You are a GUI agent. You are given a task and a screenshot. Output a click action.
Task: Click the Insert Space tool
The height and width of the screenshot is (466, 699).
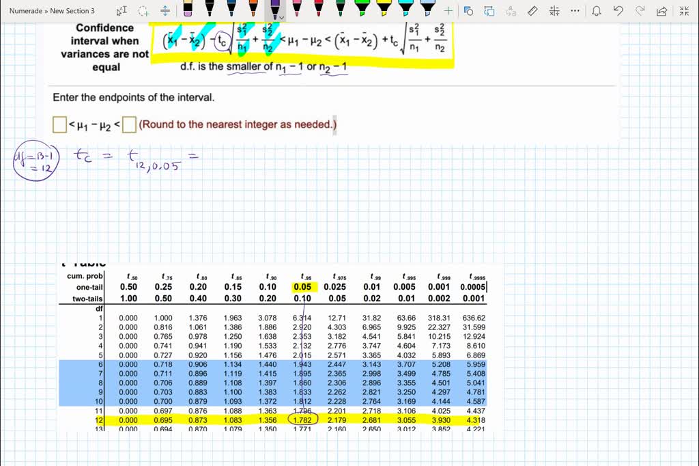point(166,10)
